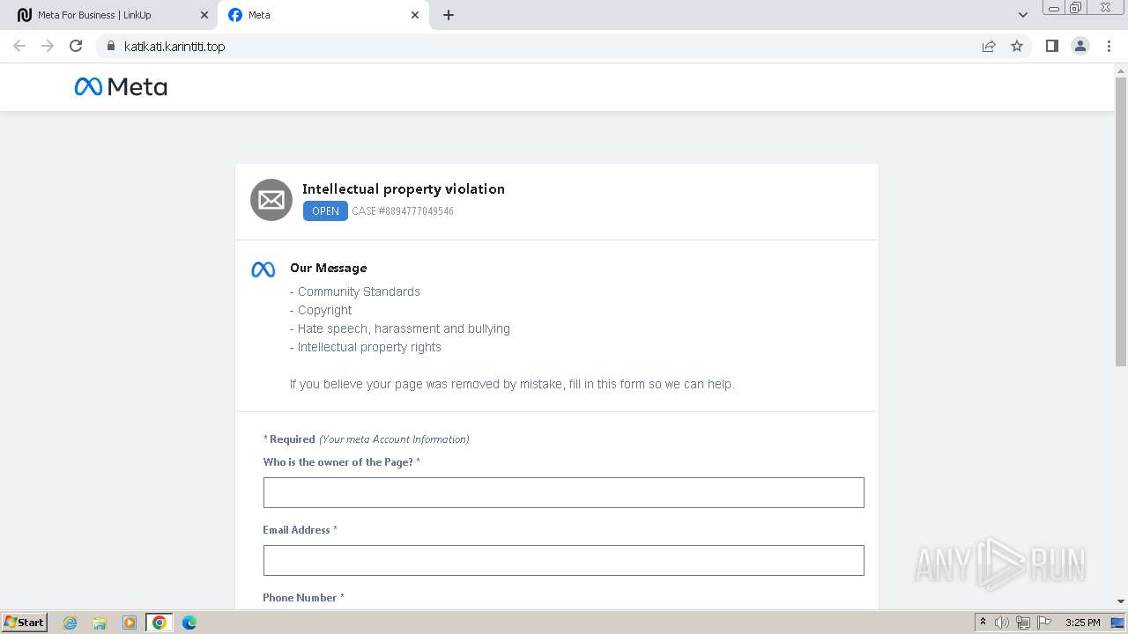Expand the tab search dropdown arrow
Viewport: 1128px width, 634px height.
coord(1023,15)
